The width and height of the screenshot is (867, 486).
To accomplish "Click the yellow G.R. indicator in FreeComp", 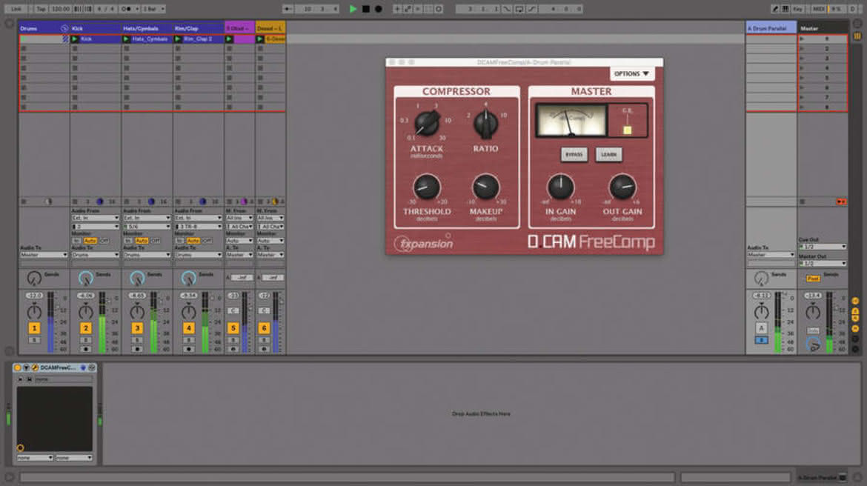I will [x=627, y=130].
